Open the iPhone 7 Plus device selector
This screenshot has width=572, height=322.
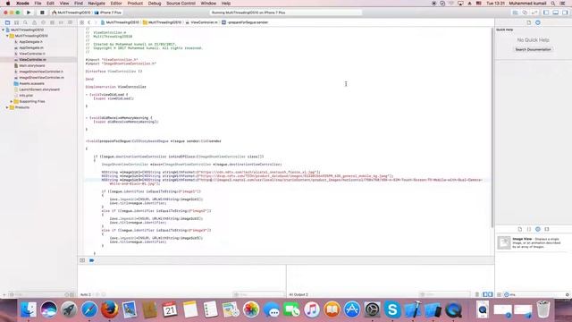pyautogui.click(x=108, y=13)
